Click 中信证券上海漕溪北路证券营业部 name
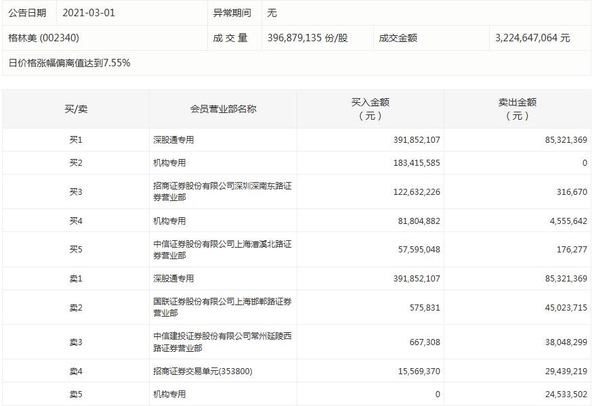 click(222, 250)
